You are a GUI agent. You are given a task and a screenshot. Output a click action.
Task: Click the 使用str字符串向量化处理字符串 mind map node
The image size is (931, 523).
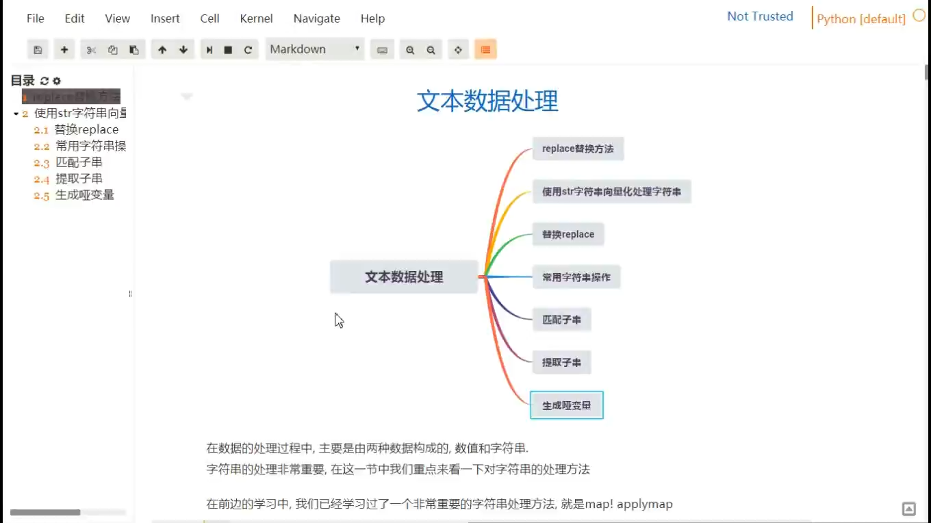point(611,192)
